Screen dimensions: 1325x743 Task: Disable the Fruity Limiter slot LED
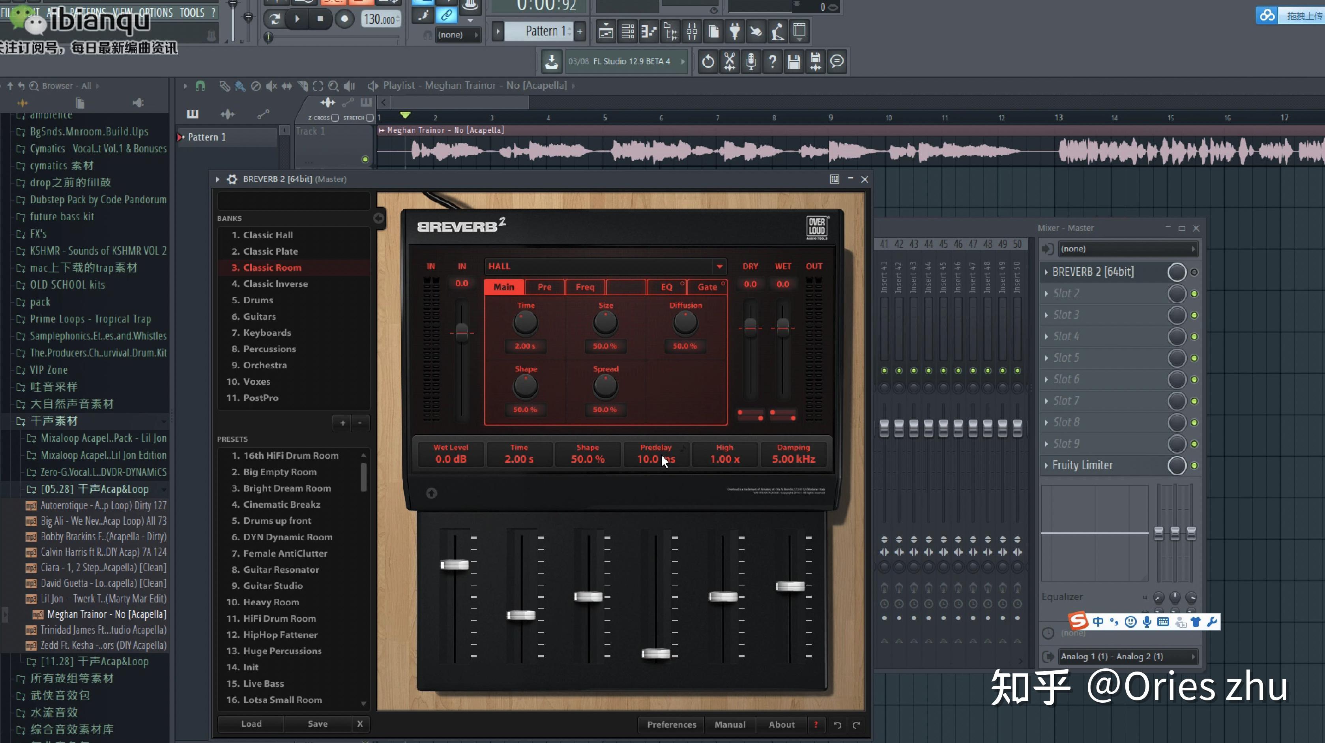[1194, 465]
